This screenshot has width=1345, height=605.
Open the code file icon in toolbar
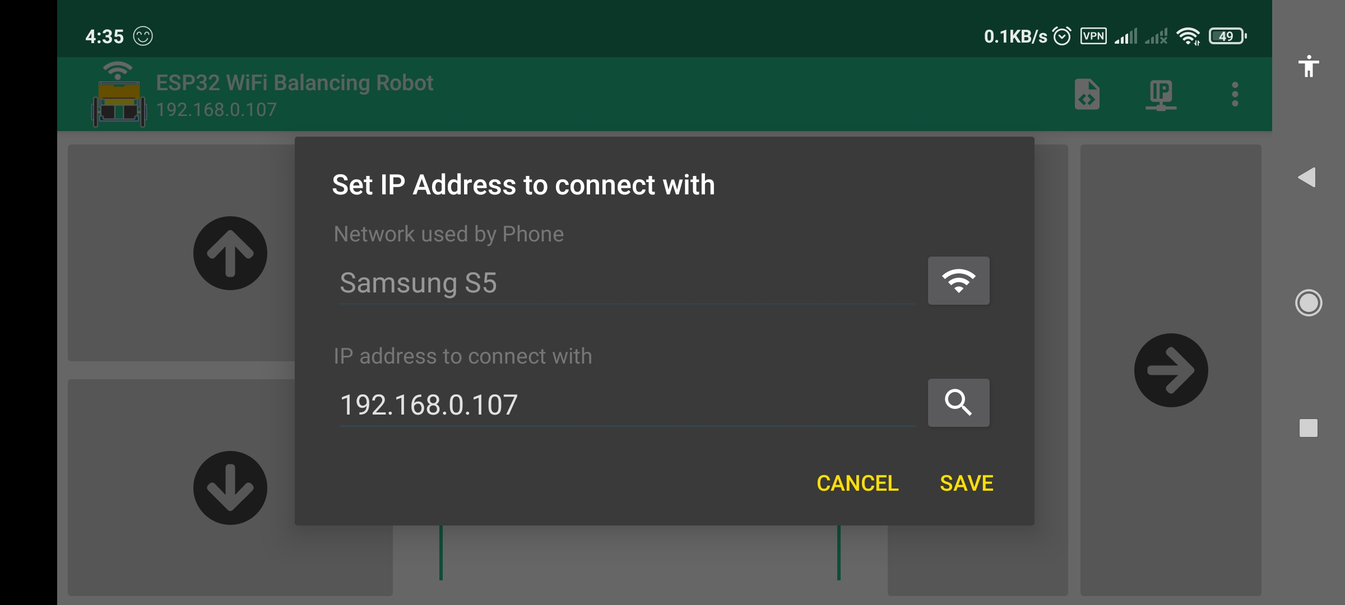coord(1087,94)
